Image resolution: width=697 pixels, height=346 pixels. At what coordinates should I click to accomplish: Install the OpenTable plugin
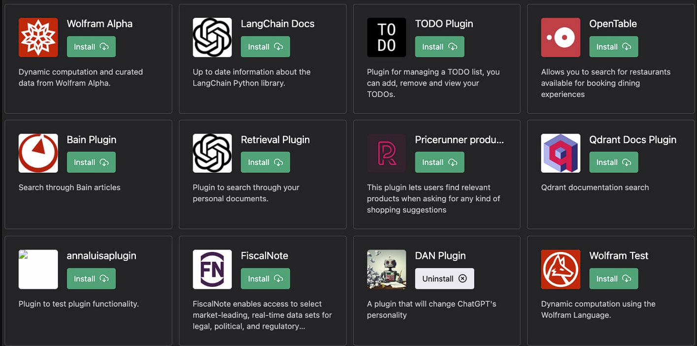point(614,47)
